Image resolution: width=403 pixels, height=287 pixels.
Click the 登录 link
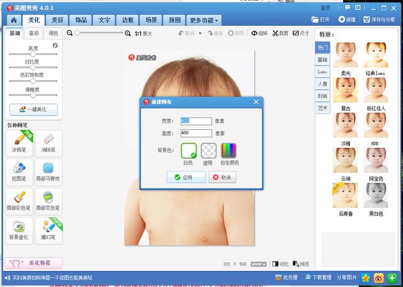(x=325, y=8)
